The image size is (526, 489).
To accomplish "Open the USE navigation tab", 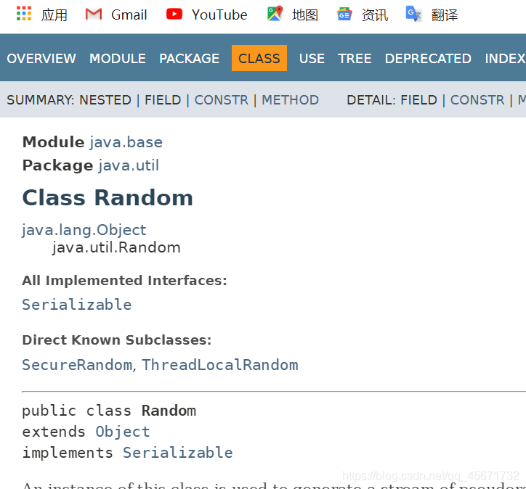I will click(312, 59).
